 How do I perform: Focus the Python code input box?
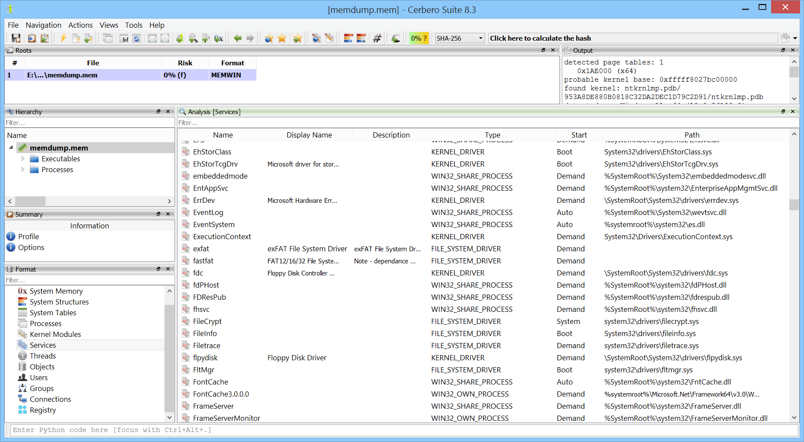[404, 430]
